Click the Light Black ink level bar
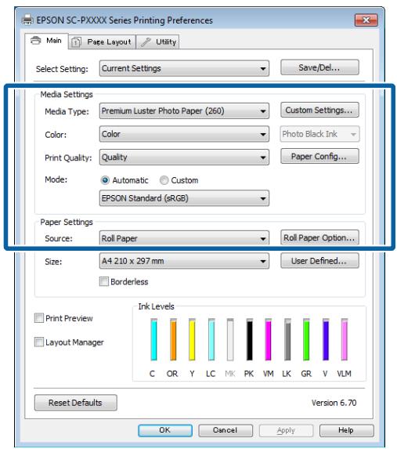The width and height of the screenshot is (397, 449). pos(287,339)
